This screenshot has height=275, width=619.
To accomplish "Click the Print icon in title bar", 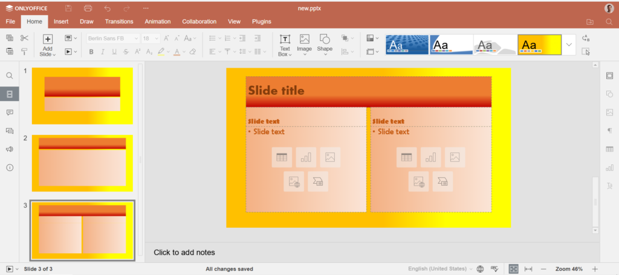I will (88, 8).
